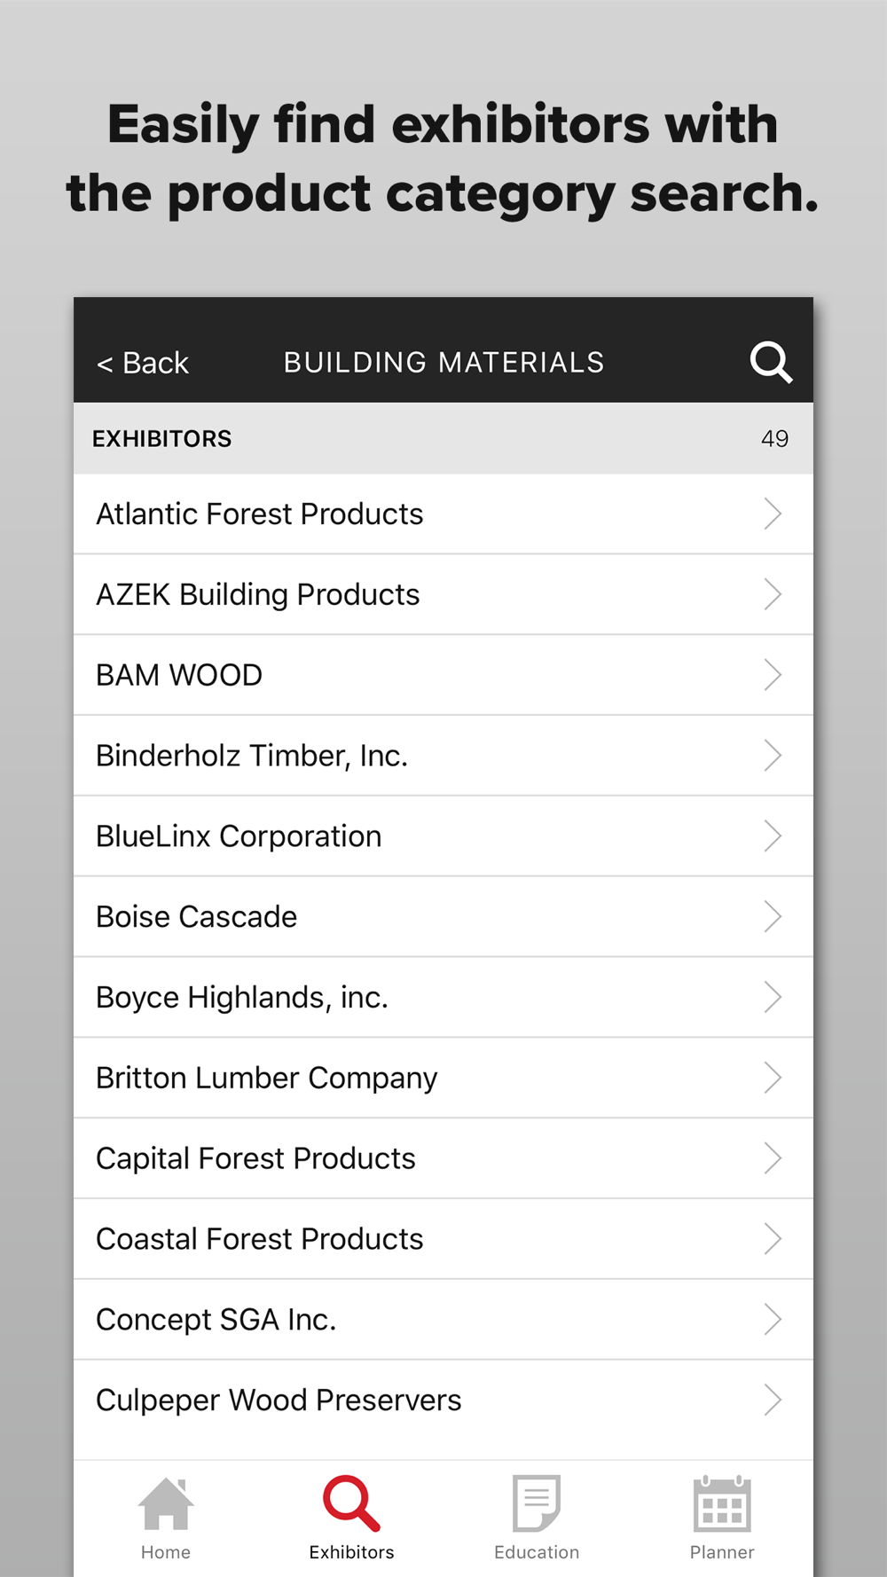887x1577 pixels.
Task: Open chevron next to AZEK Building Products
Action: (x=773, y=594)
